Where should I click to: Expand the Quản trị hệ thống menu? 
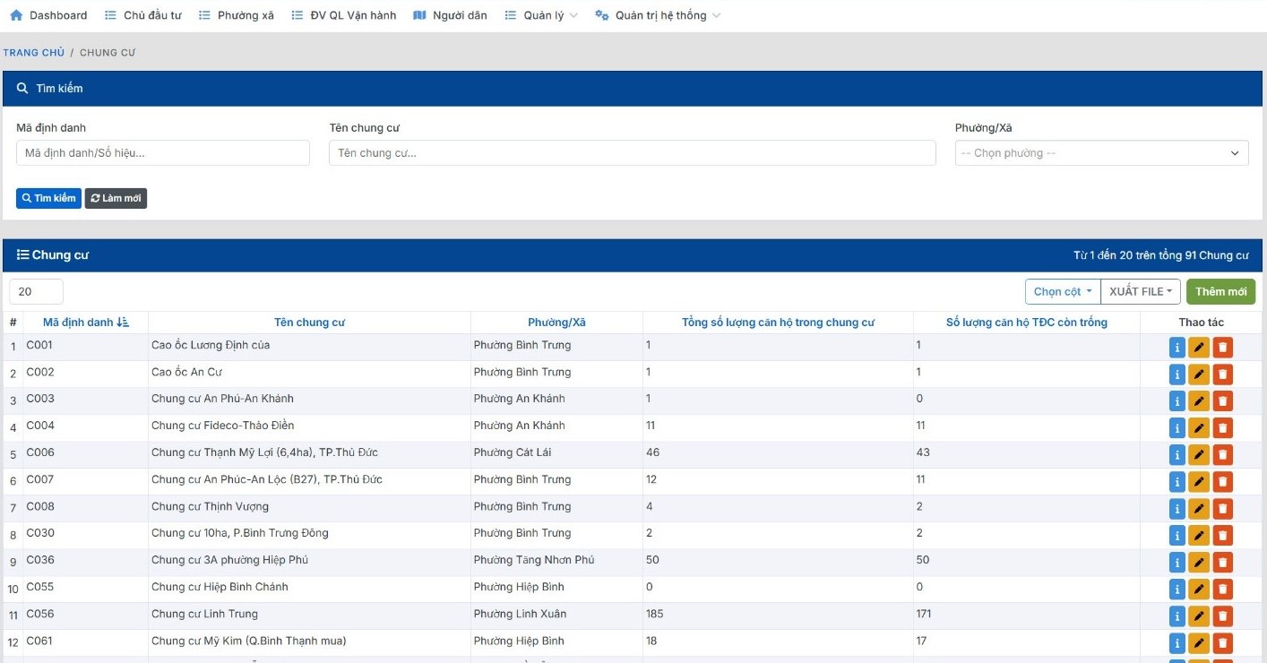tap(658, 15)
